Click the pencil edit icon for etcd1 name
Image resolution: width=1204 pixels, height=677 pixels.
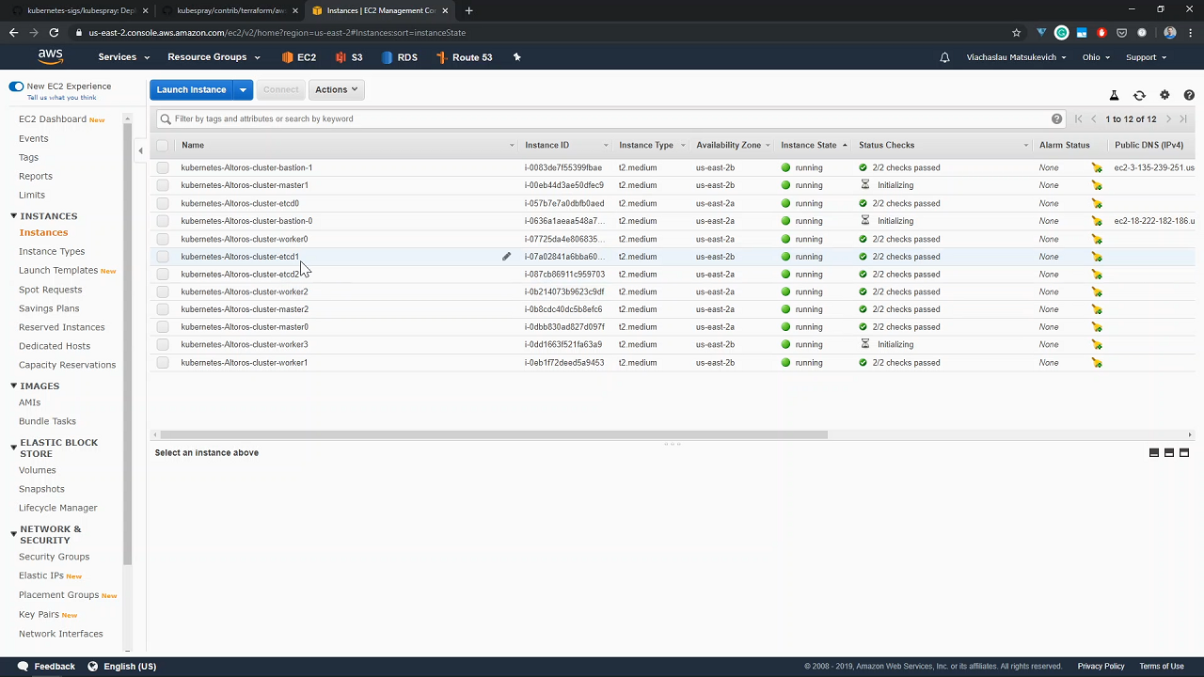[x=506, y=257]
